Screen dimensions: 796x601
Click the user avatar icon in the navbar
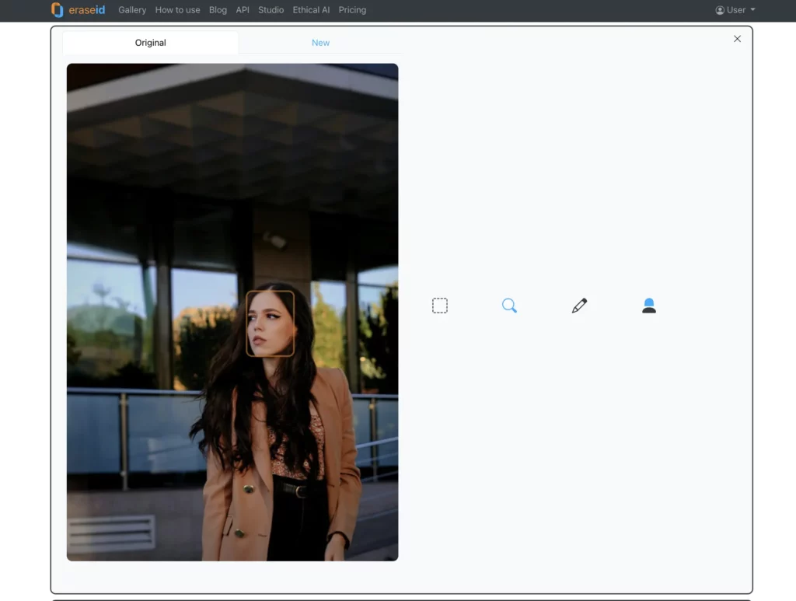click(x=720, y=10)
